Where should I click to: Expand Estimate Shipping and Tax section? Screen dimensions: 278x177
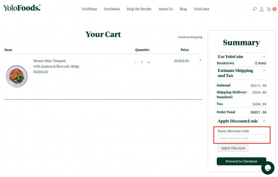pos(241,73)
